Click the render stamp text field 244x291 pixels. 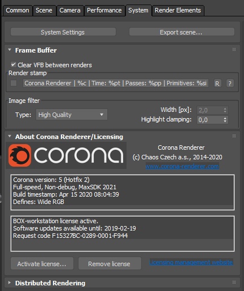116,83
